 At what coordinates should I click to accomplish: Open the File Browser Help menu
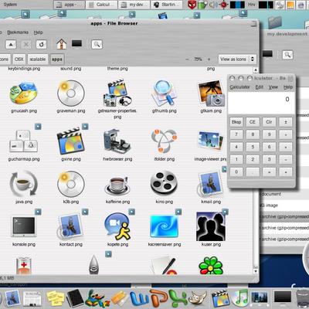tap(38, 32)
